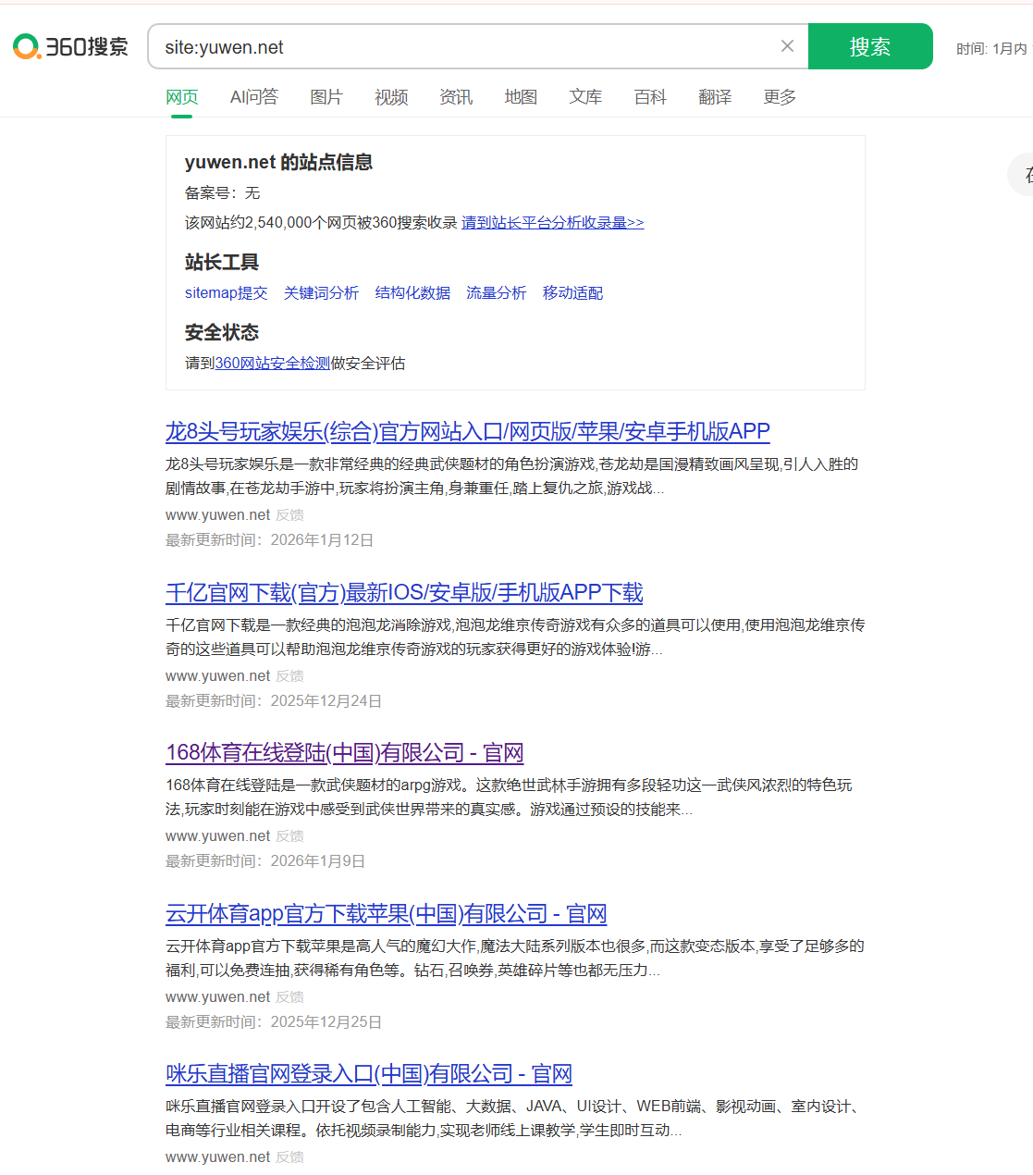Open the 时间: 1月内 time filter
Image resolution: width=1033 pixels, height=1175 pixels.
[x=992, y=48]
